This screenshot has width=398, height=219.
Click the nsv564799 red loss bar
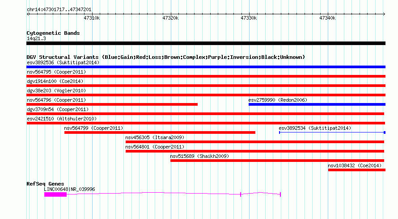coord(160,132)
